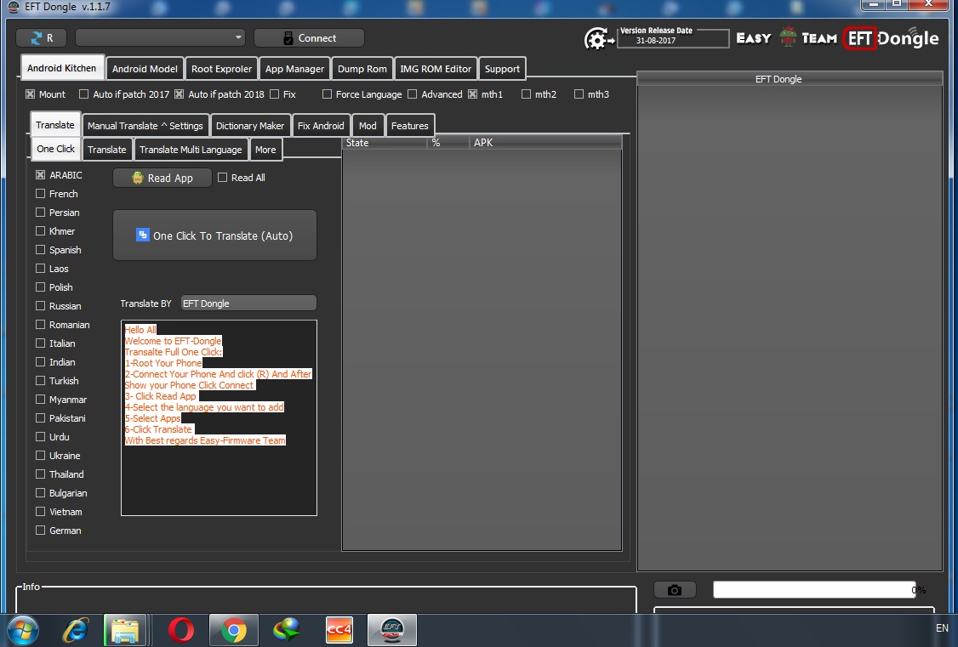Check the Vietnam language option
The height and width of the screenshot is (647, 958).
40,512
